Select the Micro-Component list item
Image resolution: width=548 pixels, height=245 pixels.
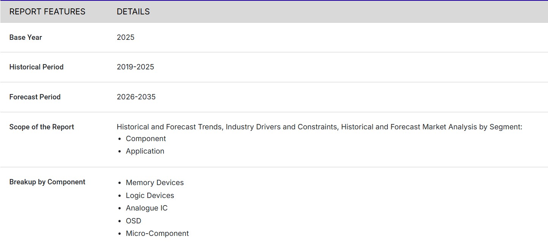(x=157, y=234)
